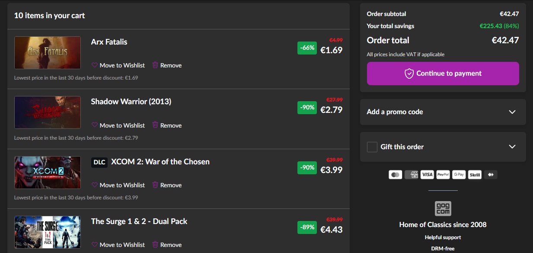Click heart icon beside Arx Fatalis wishlist
Screen dimensions: 533x253
[95, 65]
